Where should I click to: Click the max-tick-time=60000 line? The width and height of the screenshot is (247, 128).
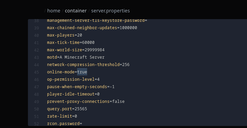[x=71, y=43]
